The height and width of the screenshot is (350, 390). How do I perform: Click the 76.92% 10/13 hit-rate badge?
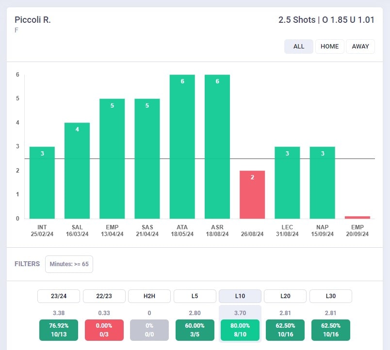59,330
